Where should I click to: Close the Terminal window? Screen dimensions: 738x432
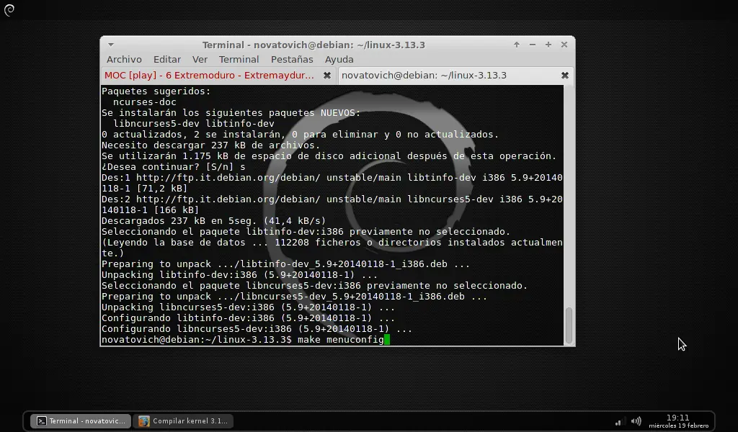click(x=564, y=45)
